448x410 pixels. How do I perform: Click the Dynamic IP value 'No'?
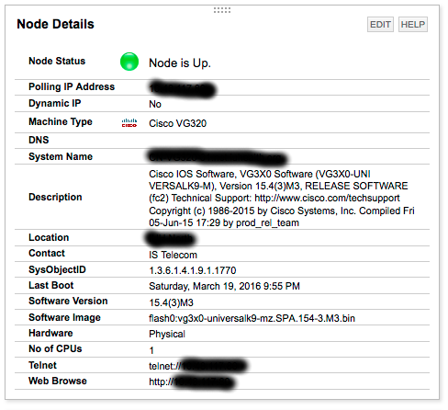tap(155, 104)
